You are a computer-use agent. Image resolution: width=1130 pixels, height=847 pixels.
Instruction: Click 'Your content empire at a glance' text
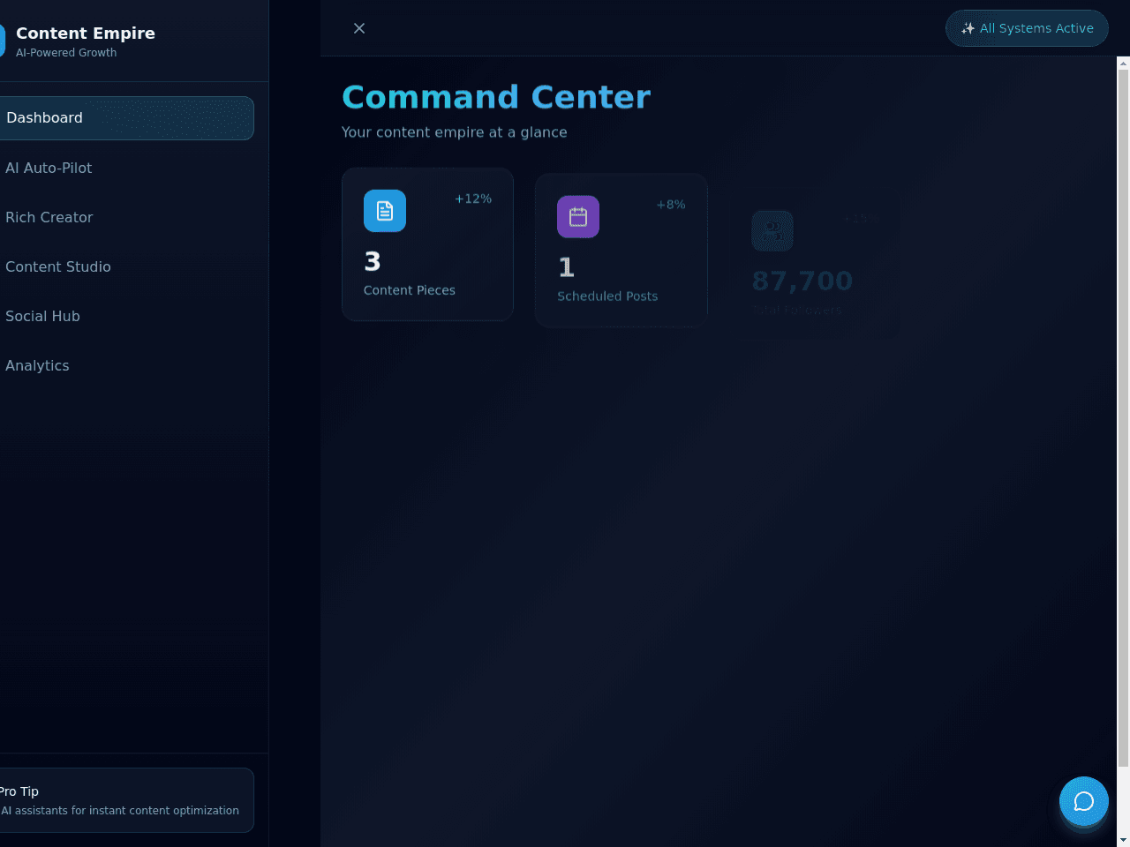pyautogui.click(x=455, y=132)
